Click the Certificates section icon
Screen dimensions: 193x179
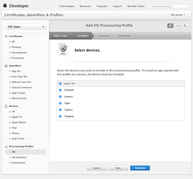click(x=6, y=36)
